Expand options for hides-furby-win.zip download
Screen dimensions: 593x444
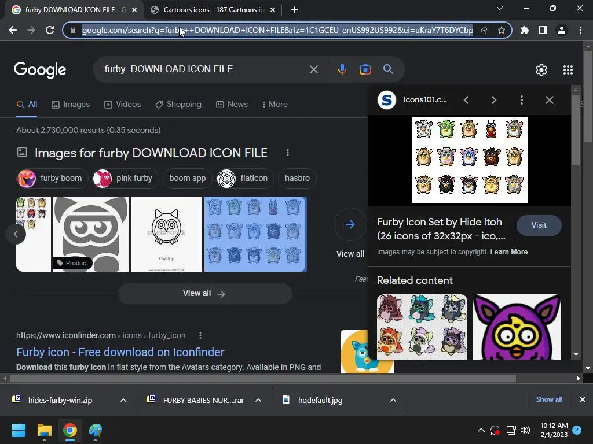pyautogui.click(x=123, y=400)
